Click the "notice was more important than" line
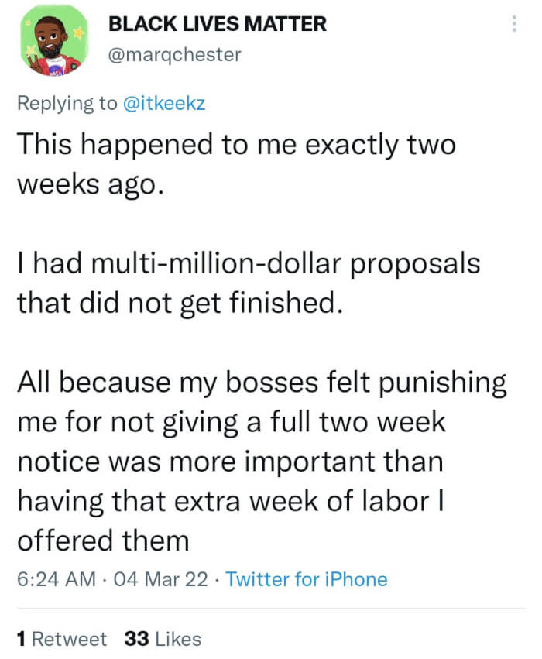 point(229,461)
